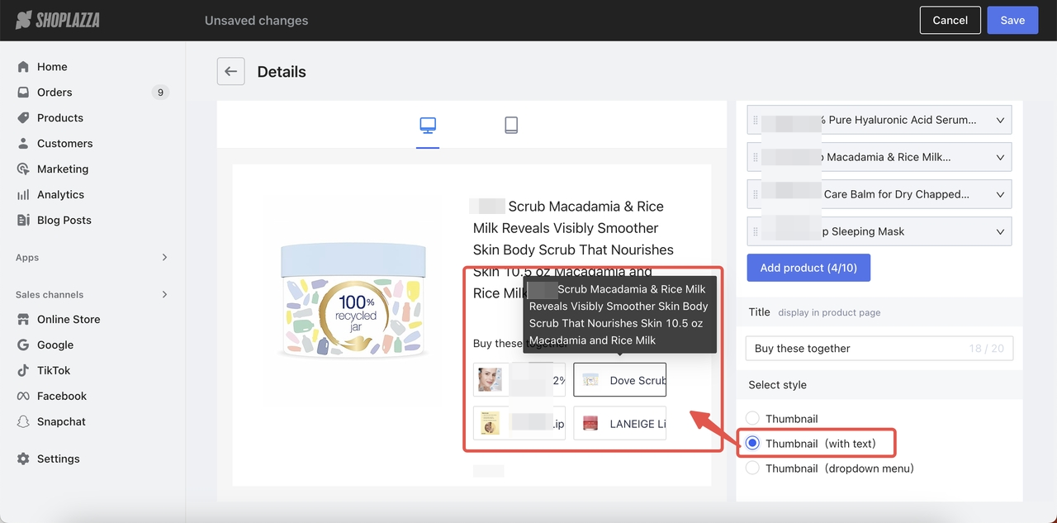
Task: Click the recycled jar product image
Action: [353, 301]
